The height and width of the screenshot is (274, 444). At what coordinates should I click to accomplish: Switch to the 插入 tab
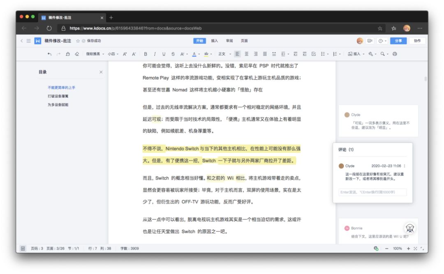click(x=214, y=41)
